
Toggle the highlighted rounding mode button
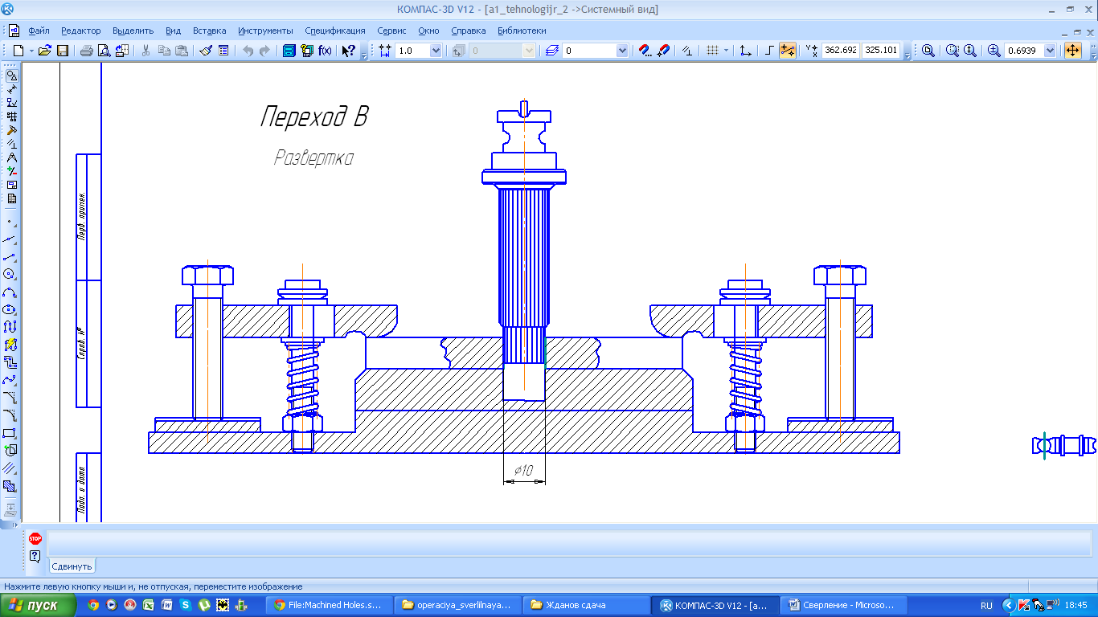787,51
